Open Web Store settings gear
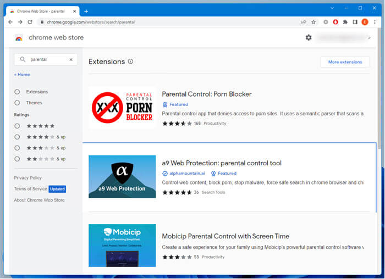 309,37
